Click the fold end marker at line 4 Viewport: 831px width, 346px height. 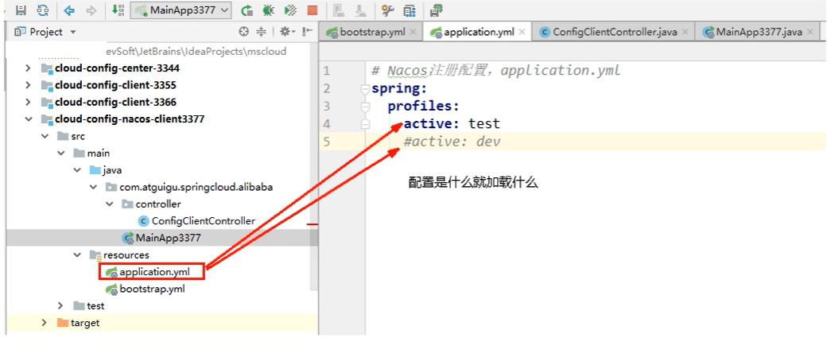coord(365,124)
